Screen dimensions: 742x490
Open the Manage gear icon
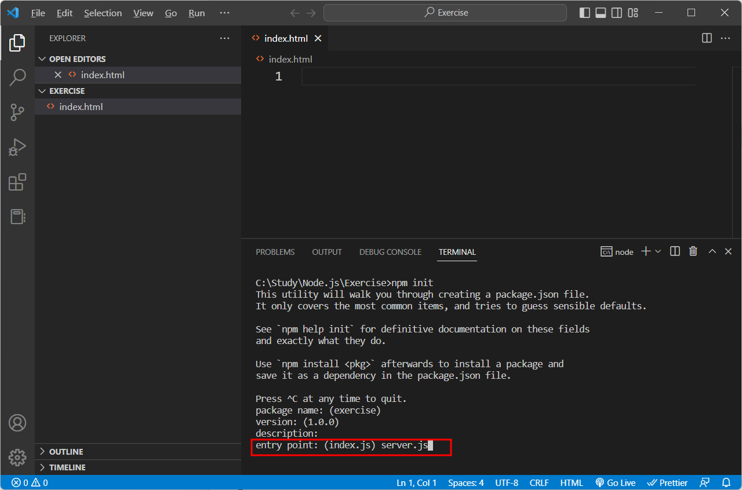(17, 458)
